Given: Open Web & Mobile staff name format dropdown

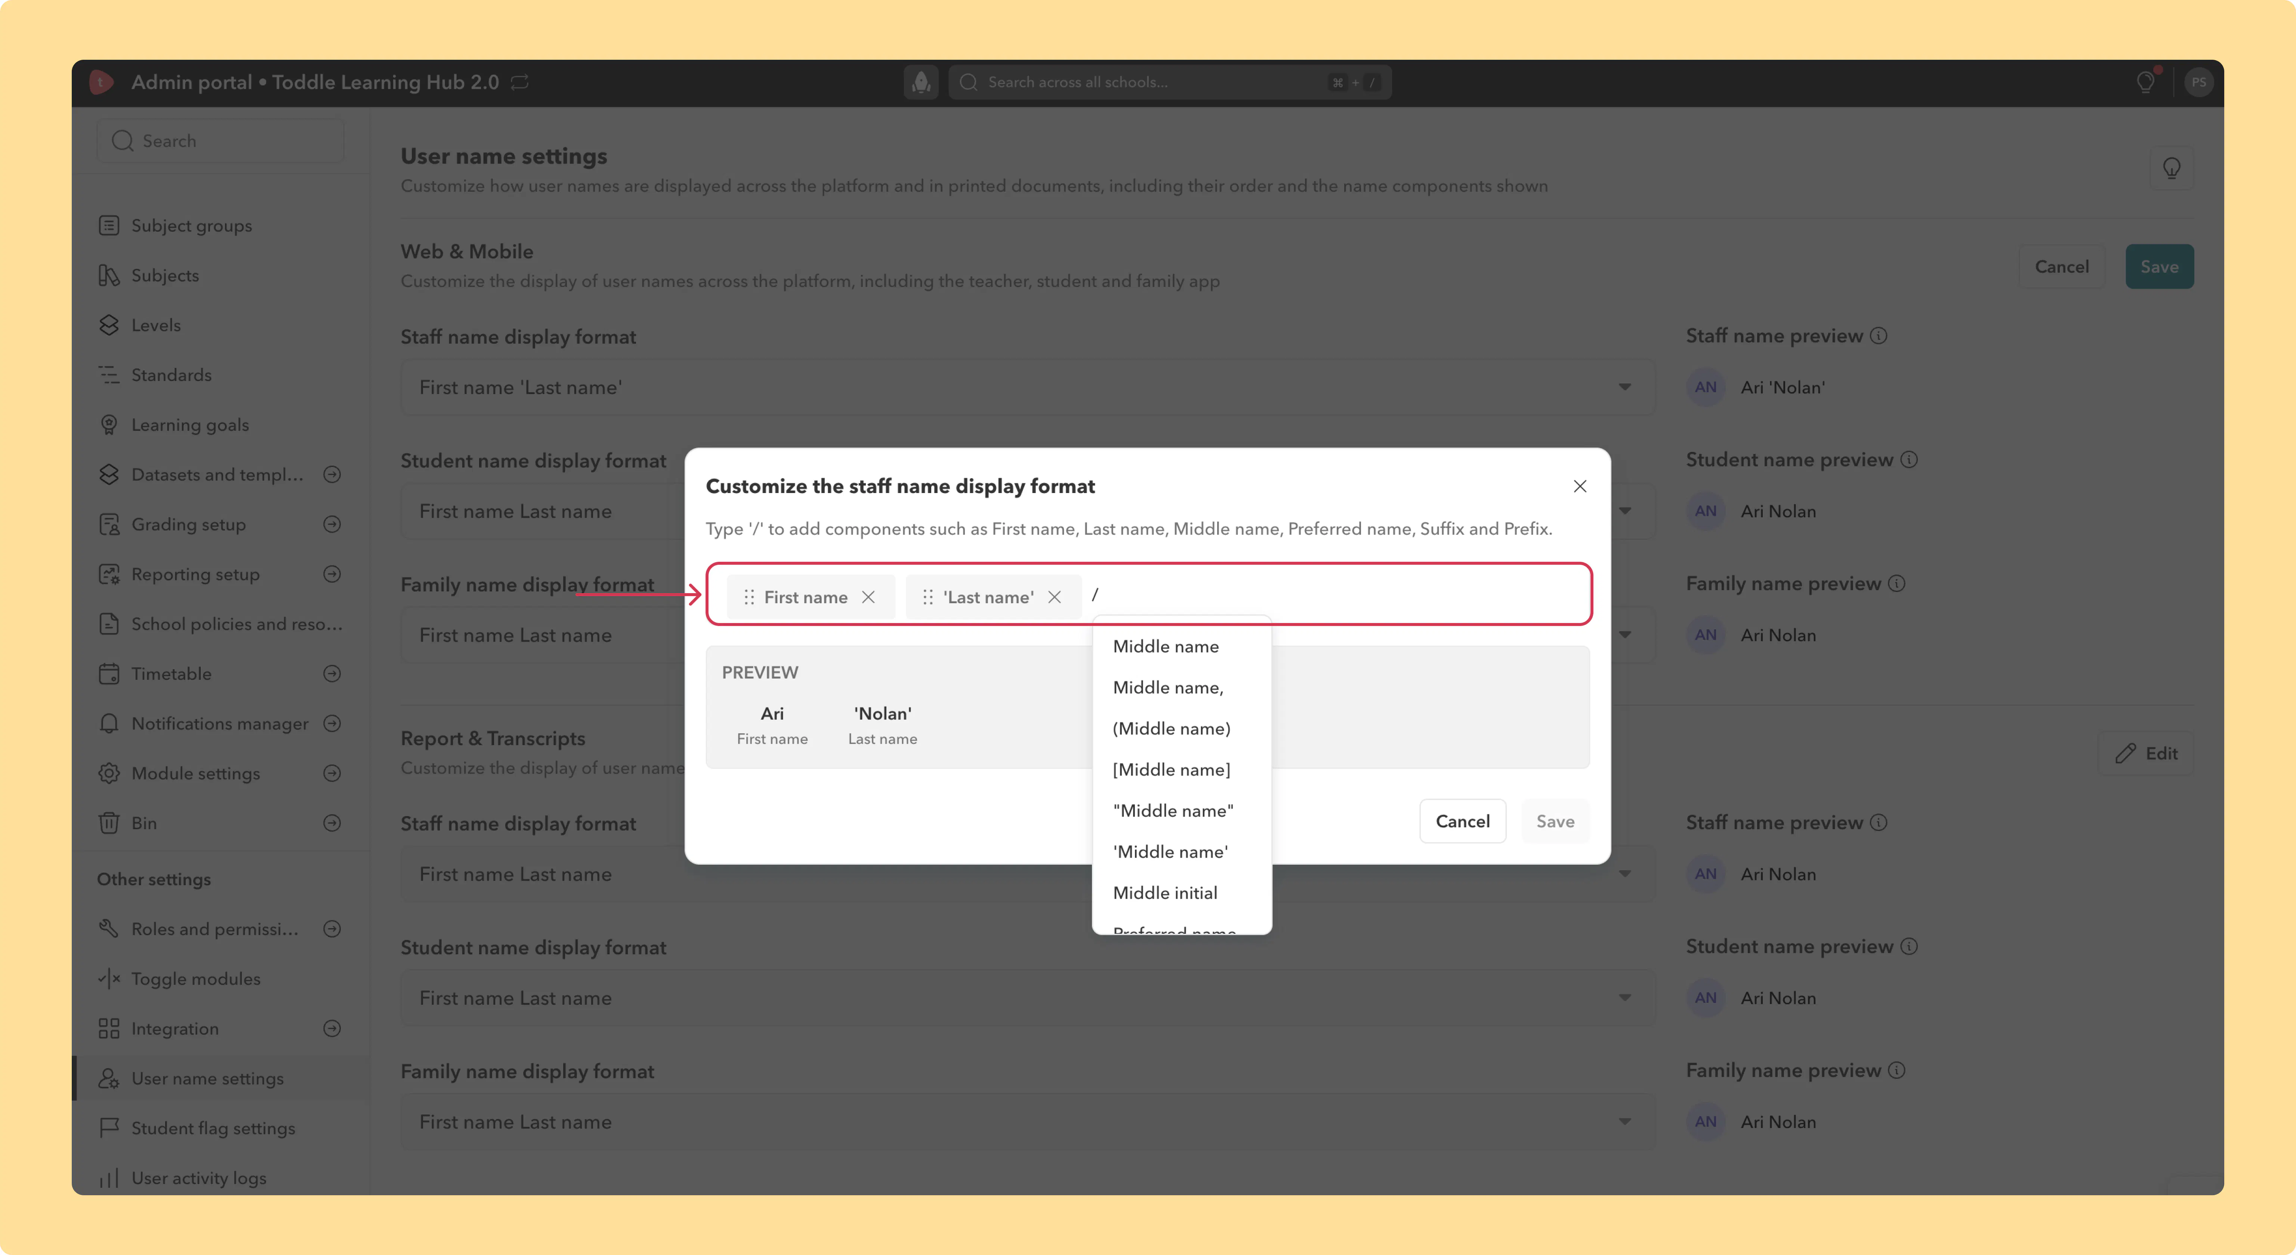Looking at the screenshot, I should pos(1027,387).
